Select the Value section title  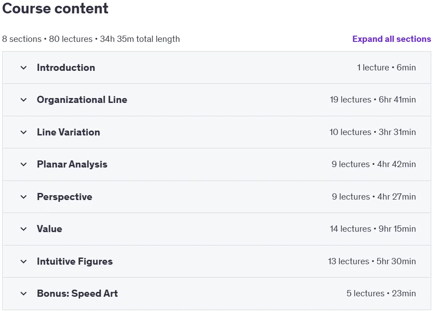[x=49, y=229]
